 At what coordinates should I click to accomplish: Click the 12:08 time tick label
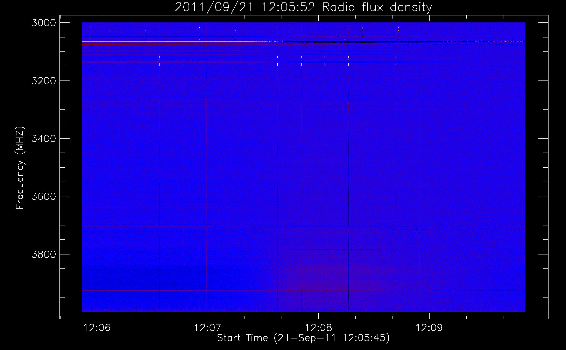[318, 328]
